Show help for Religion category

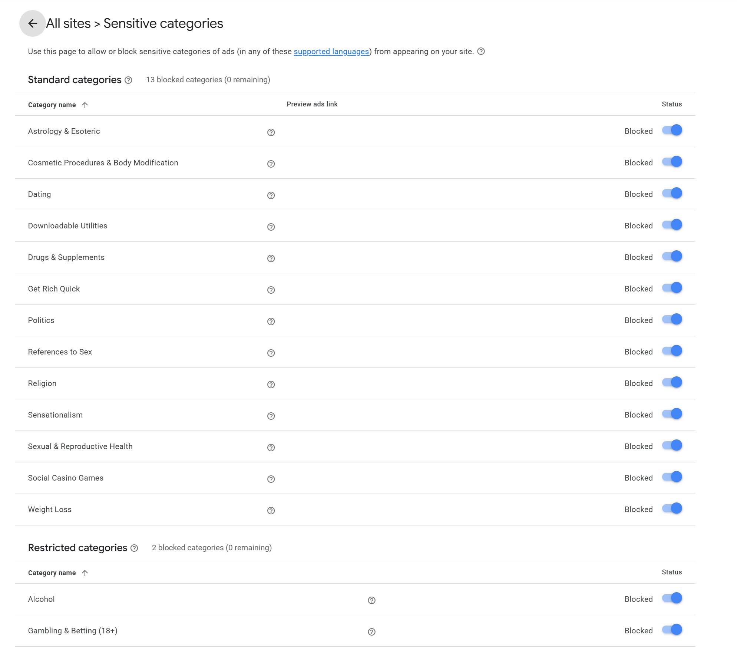271,385
